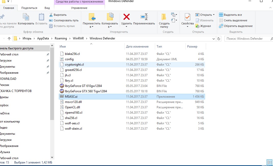Click Скопировать путь button
The width and height of the screenshot is (273, 166).
[64, 20]
